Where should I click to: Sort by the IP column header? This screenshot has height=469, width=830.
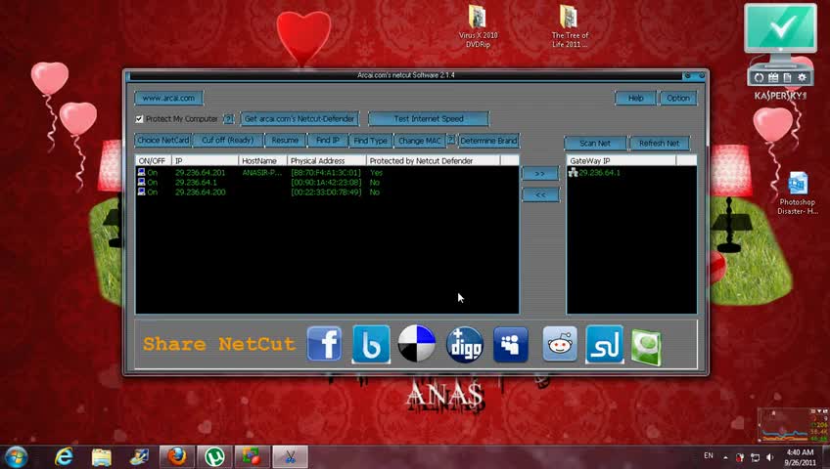205,160
